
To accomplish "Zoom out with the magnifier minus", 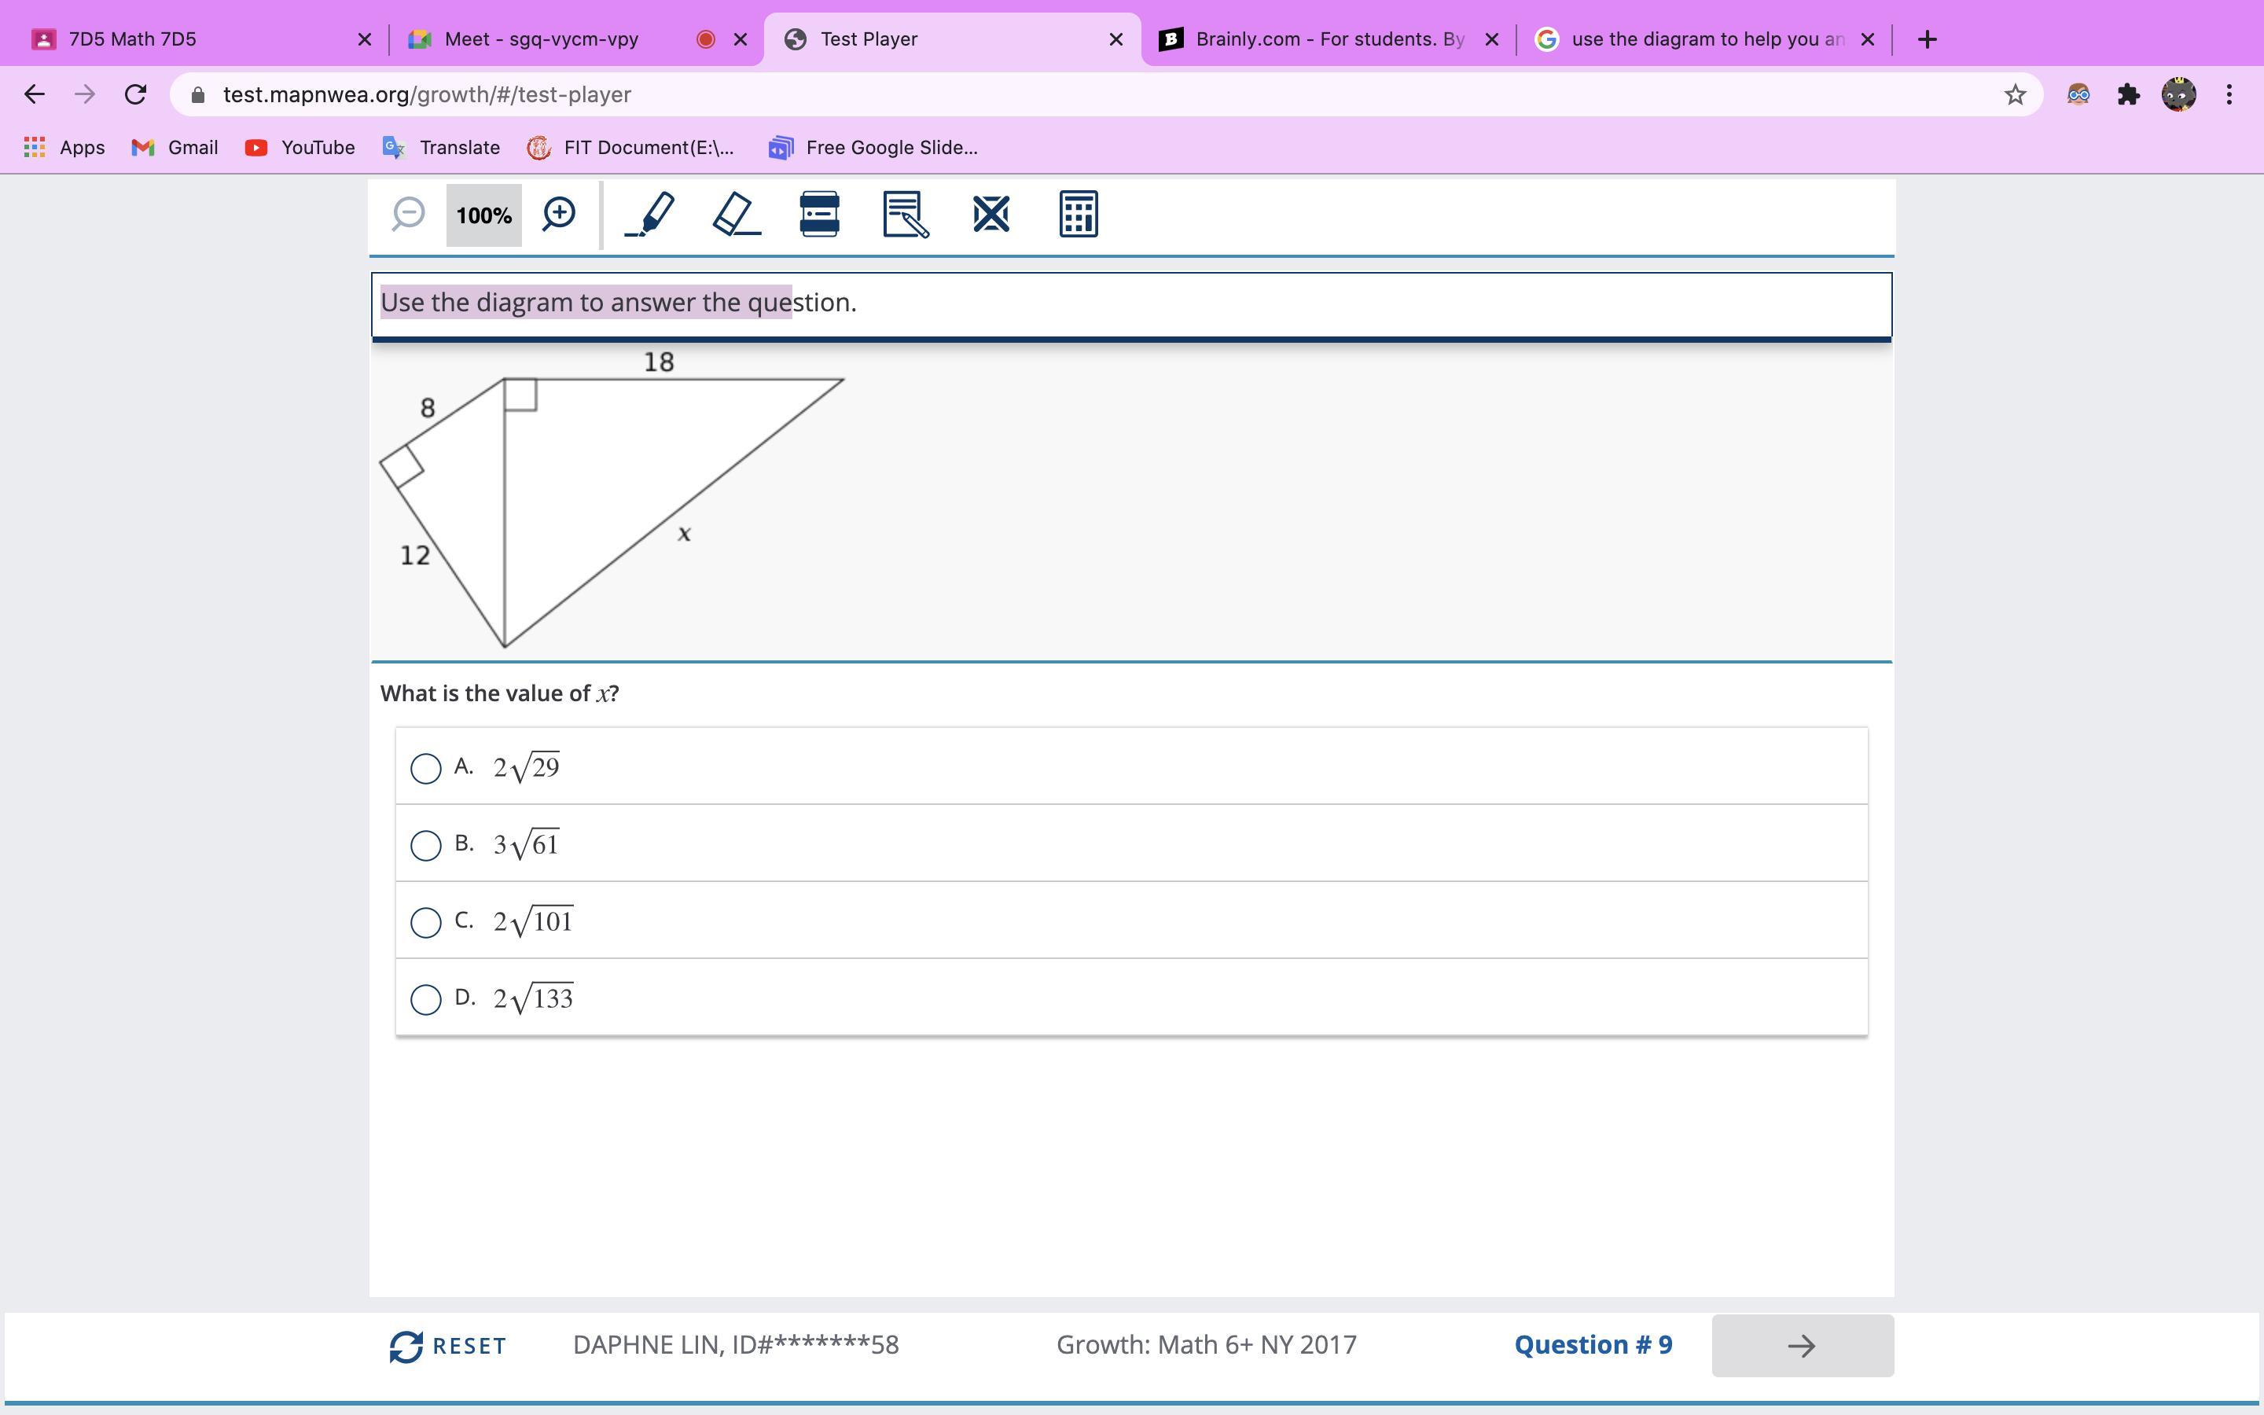I will coord(408,215).
